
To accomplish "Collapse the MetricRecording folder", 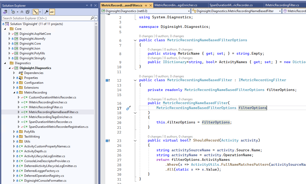I will 14,93.
